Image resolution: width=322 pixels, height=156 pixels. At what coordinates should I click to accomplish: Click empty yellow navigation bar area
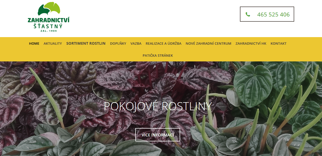point(236,55)
